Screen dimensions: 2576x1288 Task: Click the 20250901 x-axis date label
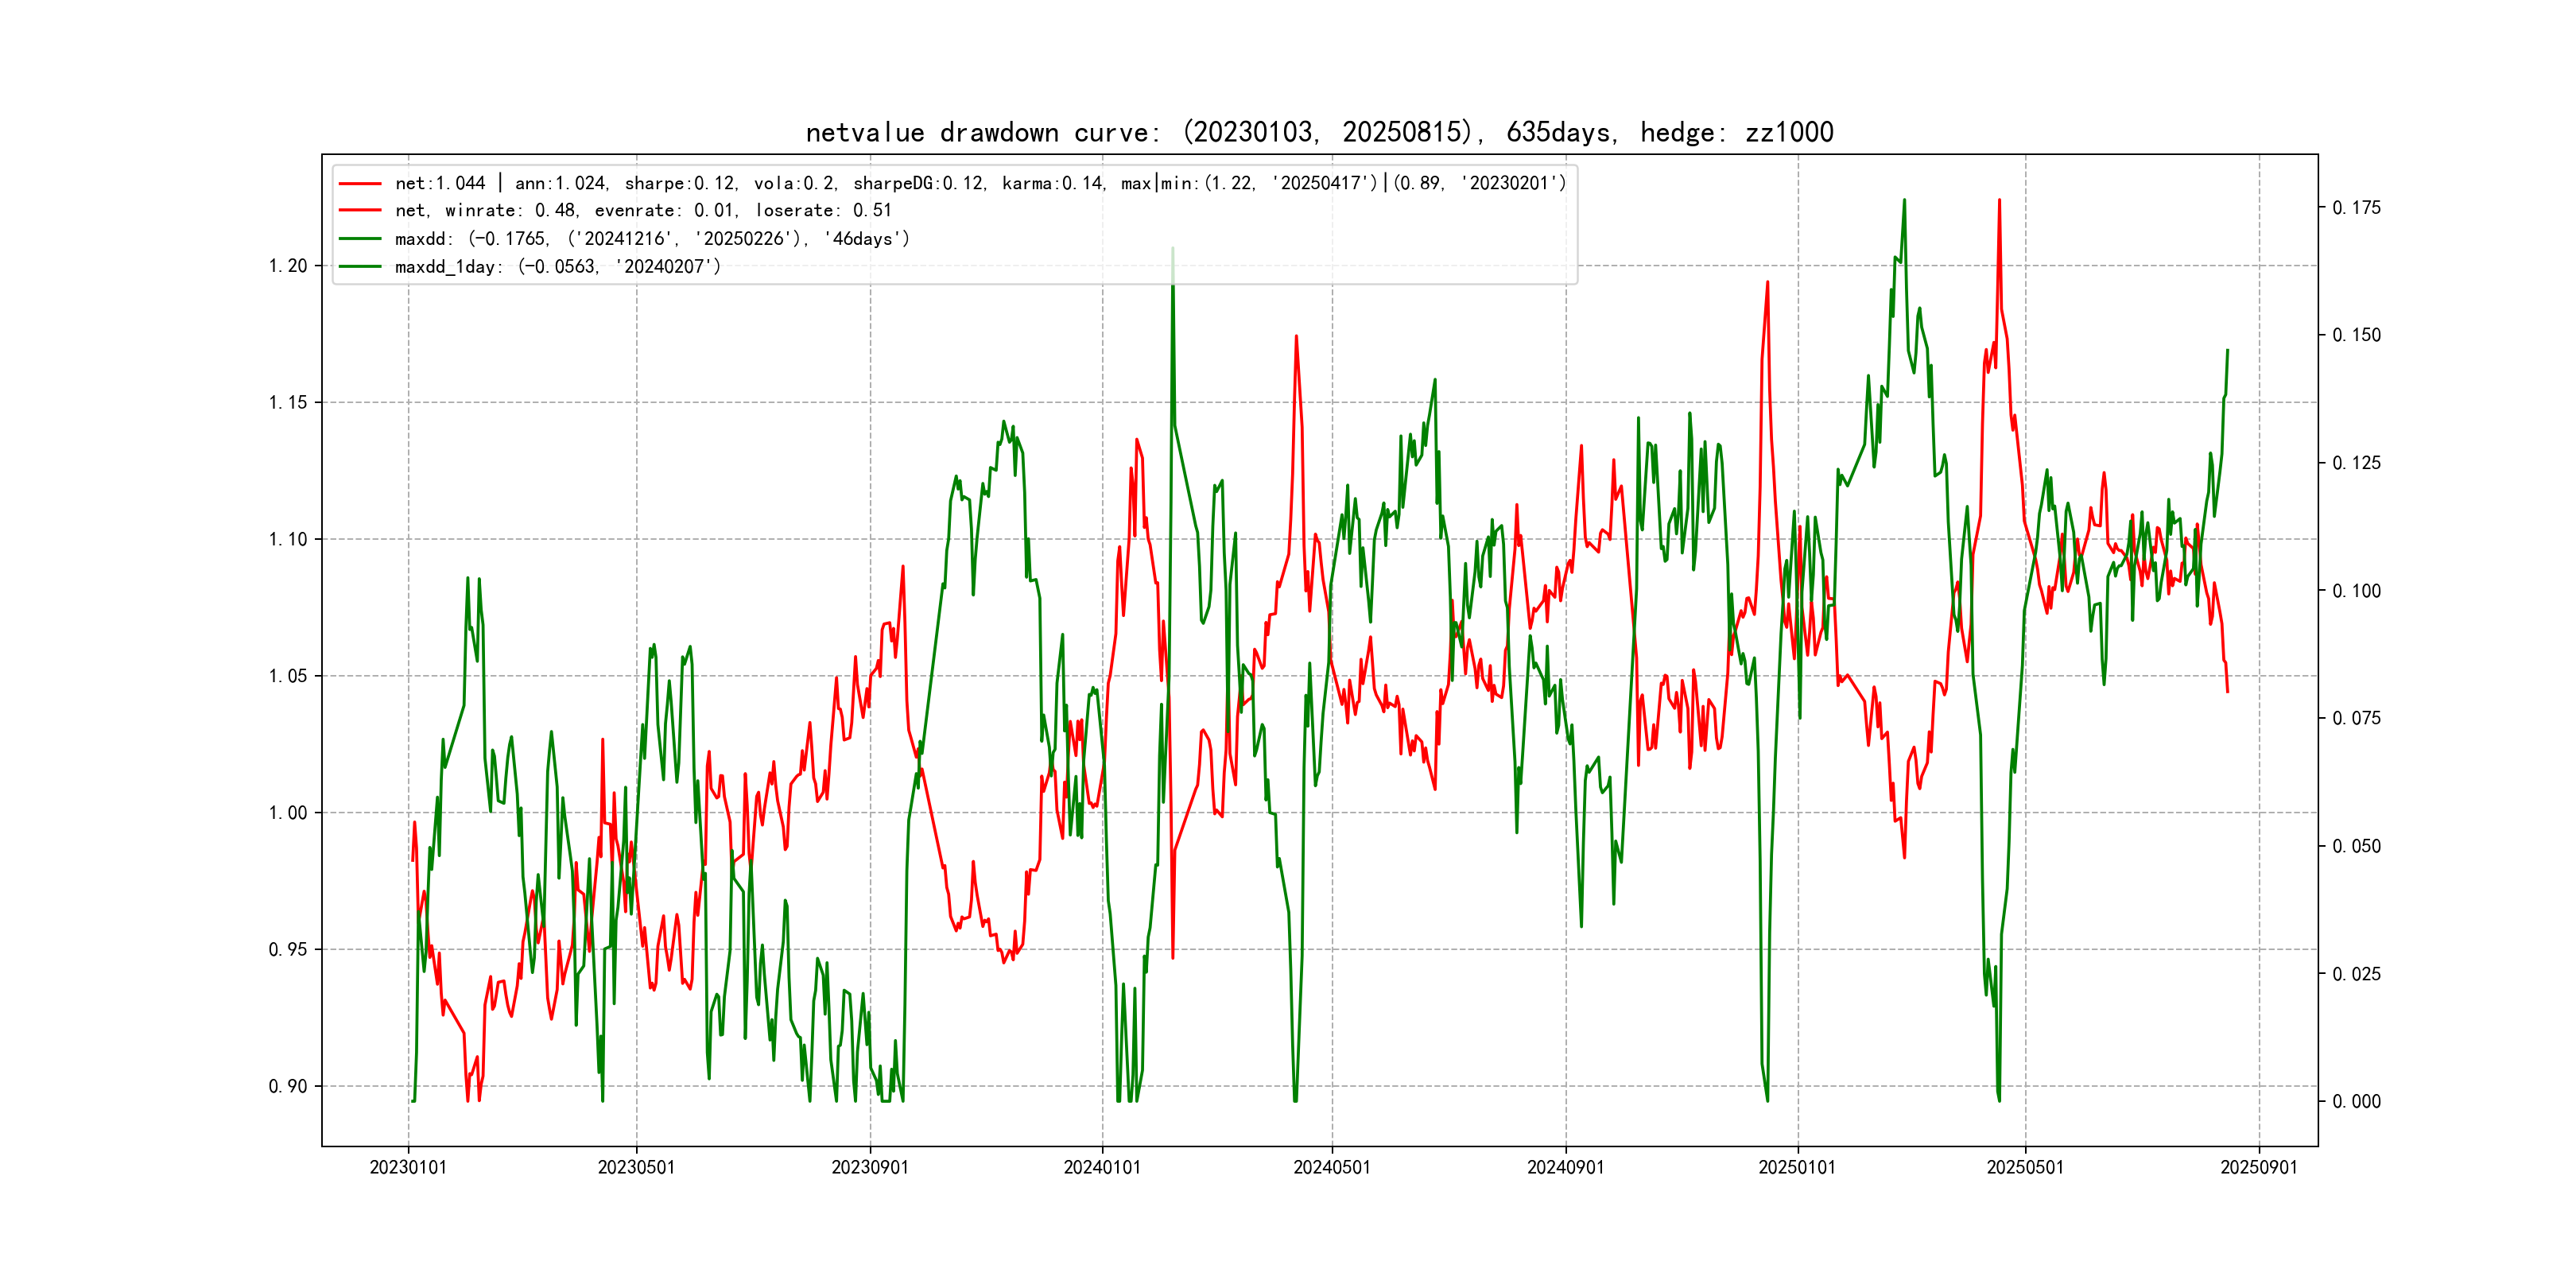tap(2259, 1167)
